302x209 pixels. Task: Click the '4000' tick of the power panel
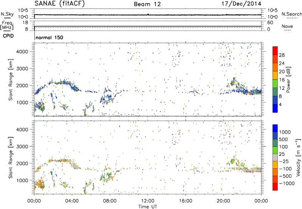[22, 52]
